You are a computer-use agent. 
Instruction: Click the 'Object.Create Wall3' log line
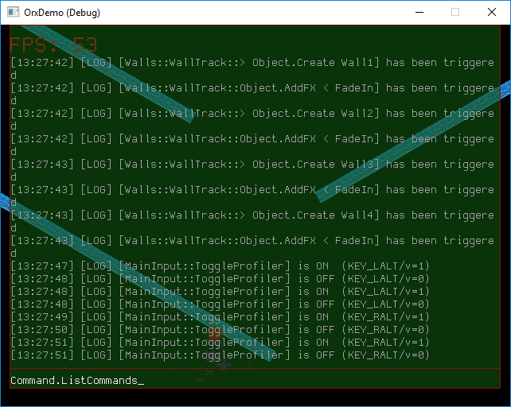coord(252,170)
